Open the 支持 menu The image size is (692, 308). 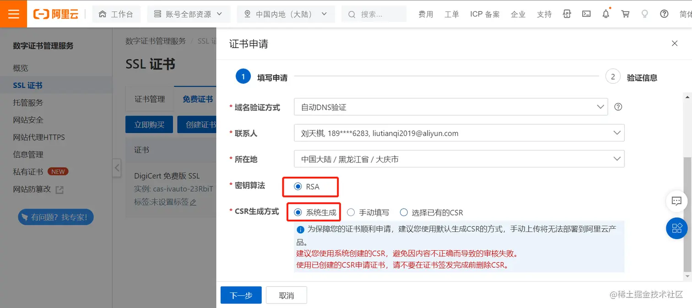544,14
